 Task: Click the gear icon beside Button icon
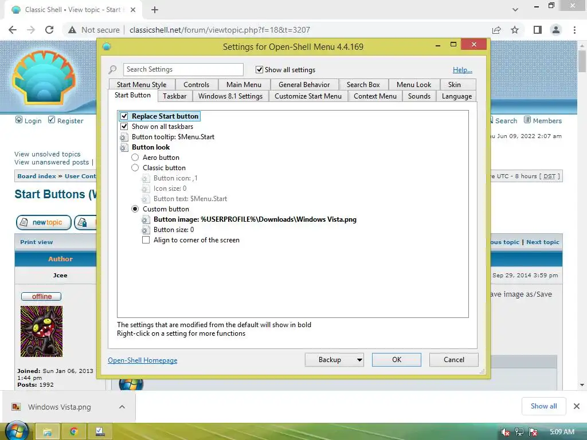[x=146, y=179]
